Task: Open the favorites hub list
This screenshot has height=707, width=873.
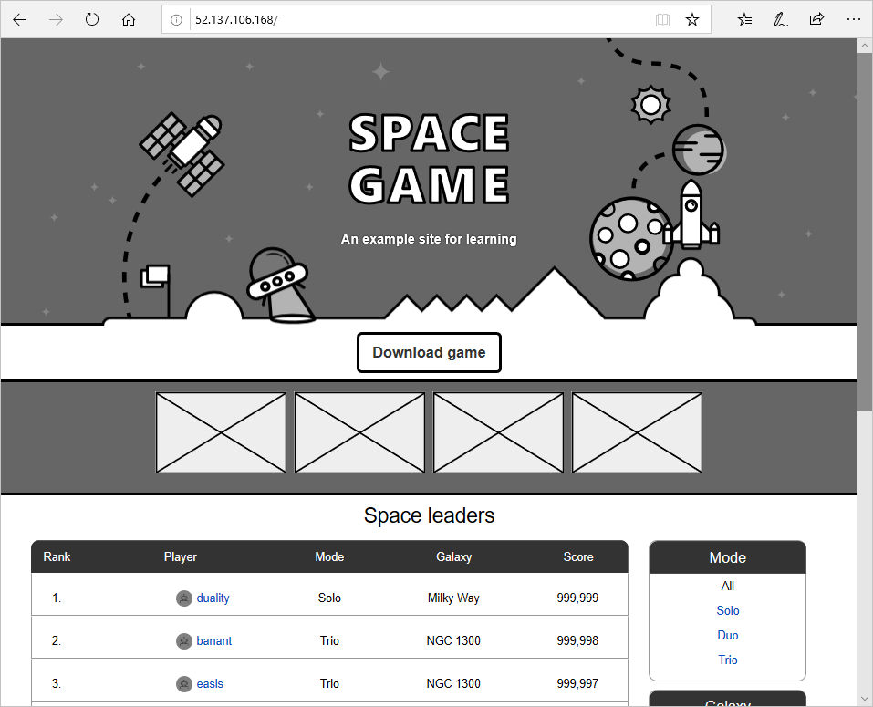Action: point(744,20)
